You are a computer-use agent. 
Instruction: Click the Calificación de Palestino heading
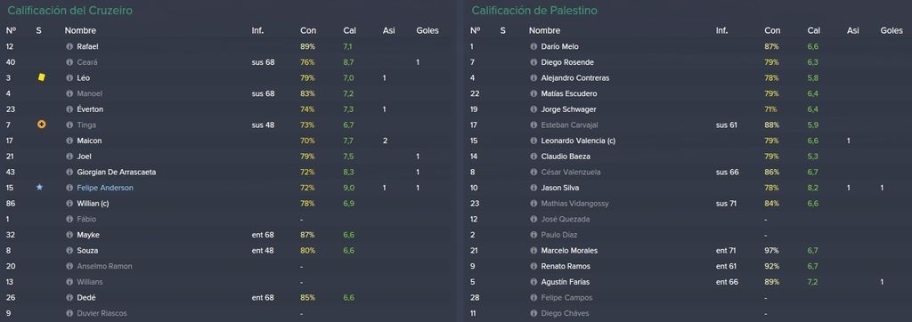tap(534, 11)
